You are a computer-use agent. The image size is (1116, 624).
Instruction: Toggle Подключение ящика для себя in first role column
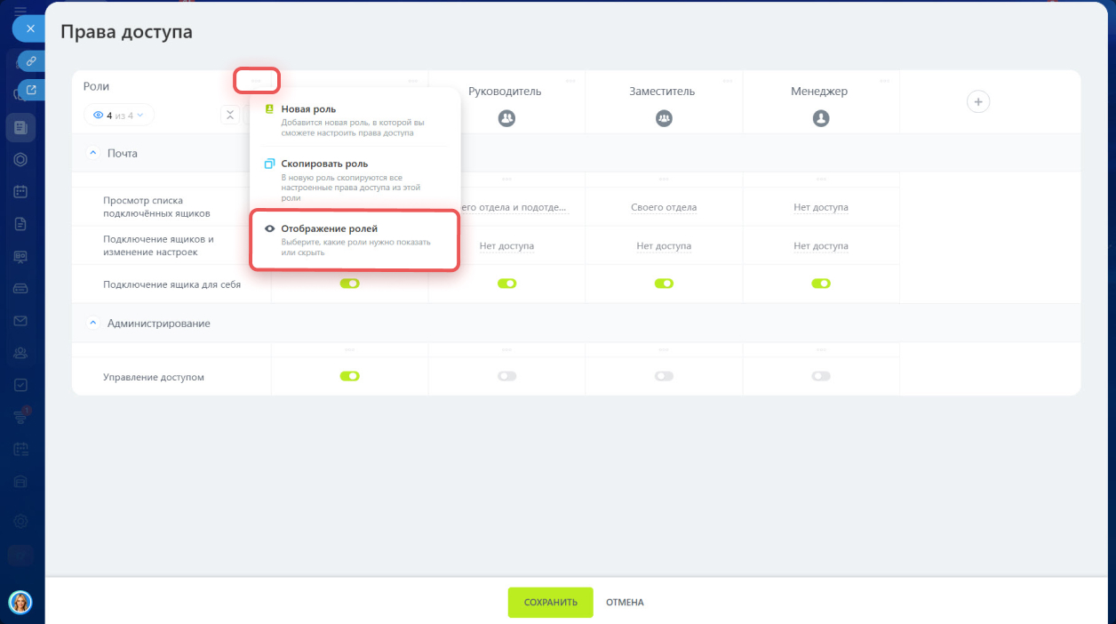point(349,284)
